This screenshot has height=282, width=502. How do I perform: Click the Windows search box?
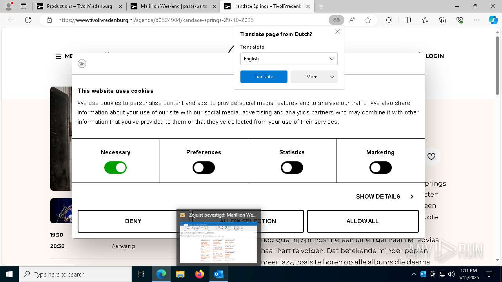pos(75,274)
